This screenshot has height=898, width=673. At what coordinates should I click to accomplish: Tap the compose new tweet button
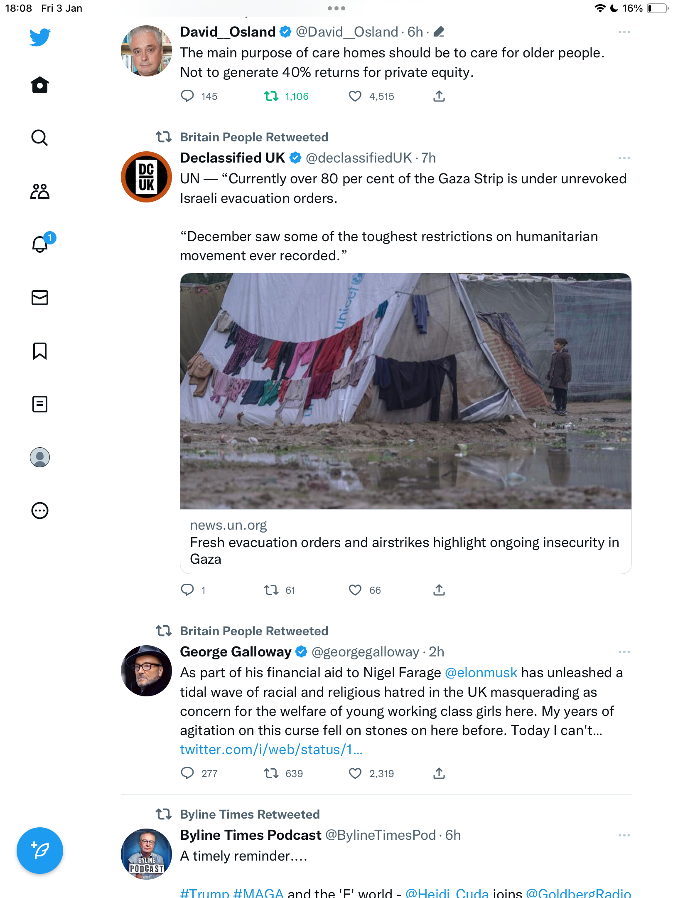(40, 851)
